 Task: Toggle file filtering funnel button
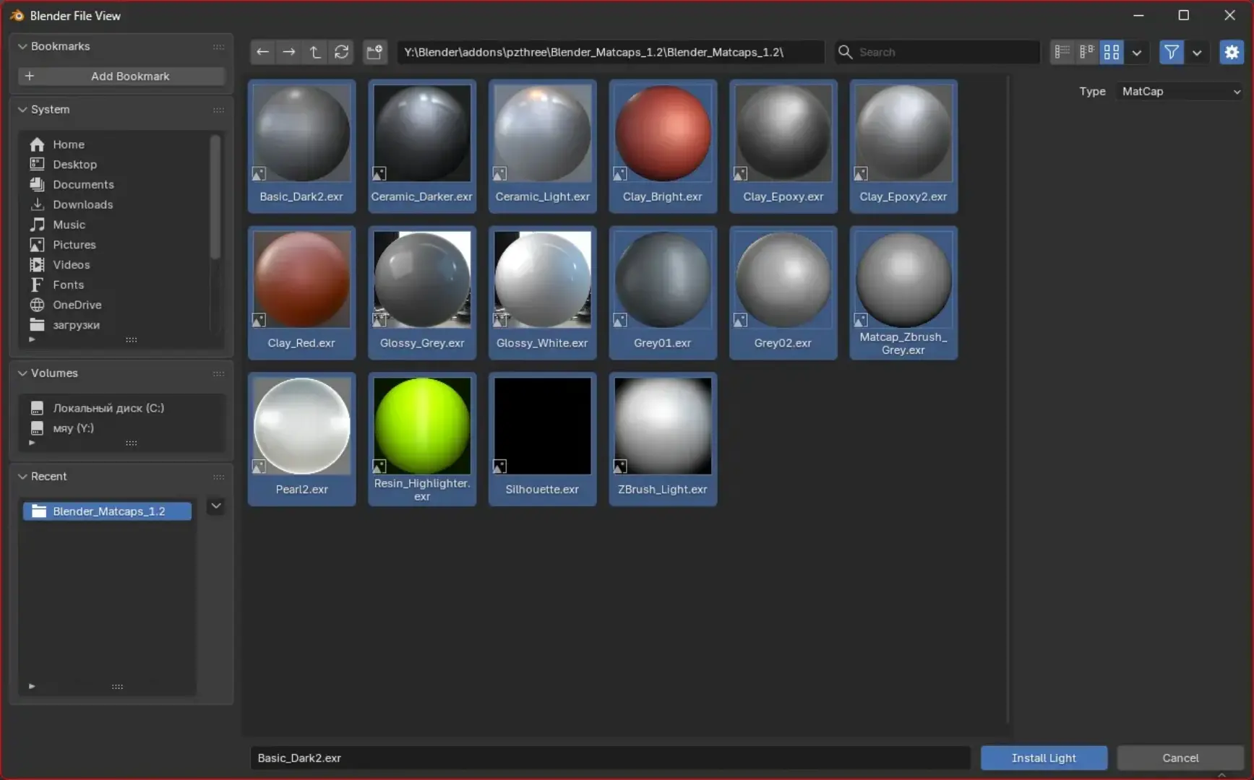point(1171,52)
